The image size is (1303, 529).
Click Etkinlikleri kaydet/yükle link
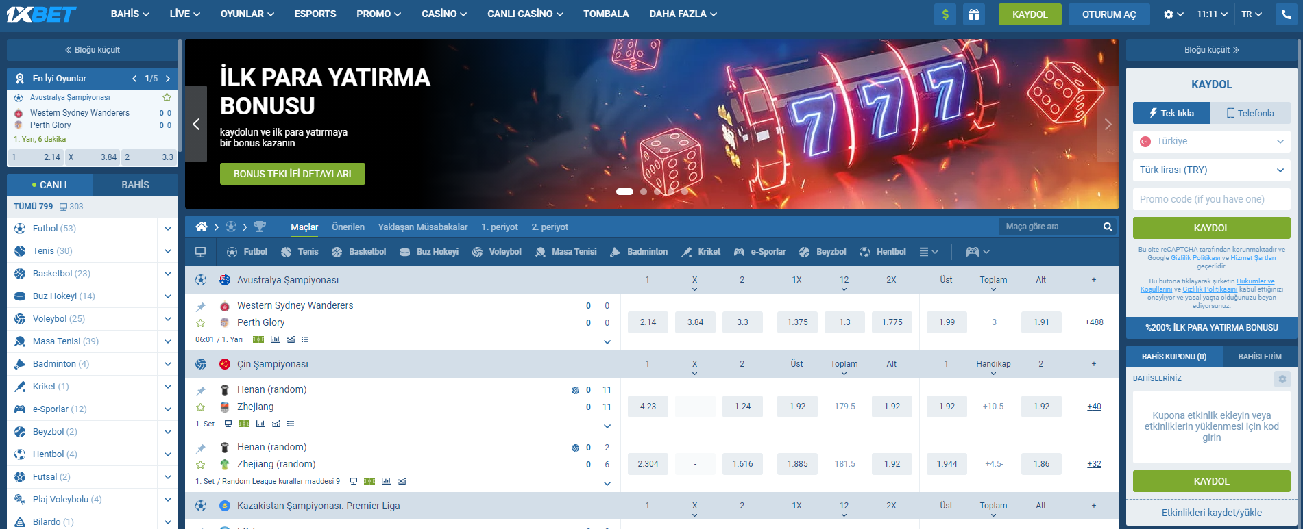(x=1212, y=513)
